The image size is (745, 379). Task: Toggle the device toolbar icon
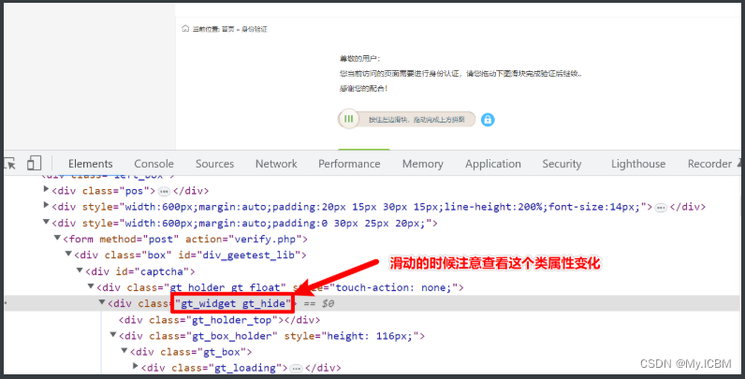coord(34,164)
